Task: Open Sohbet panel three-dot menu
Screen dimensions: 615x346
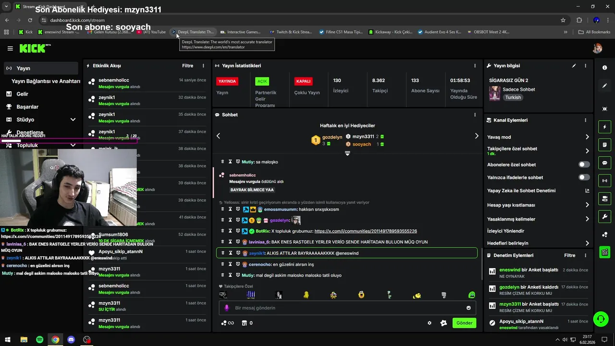Action: coord(475,115)
